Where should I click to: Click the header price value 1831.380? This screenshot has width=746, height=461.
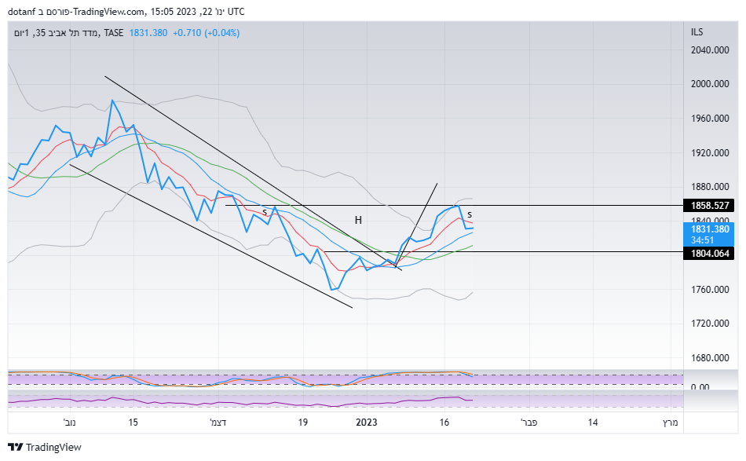pyautogui.click(x=148, y=33)
